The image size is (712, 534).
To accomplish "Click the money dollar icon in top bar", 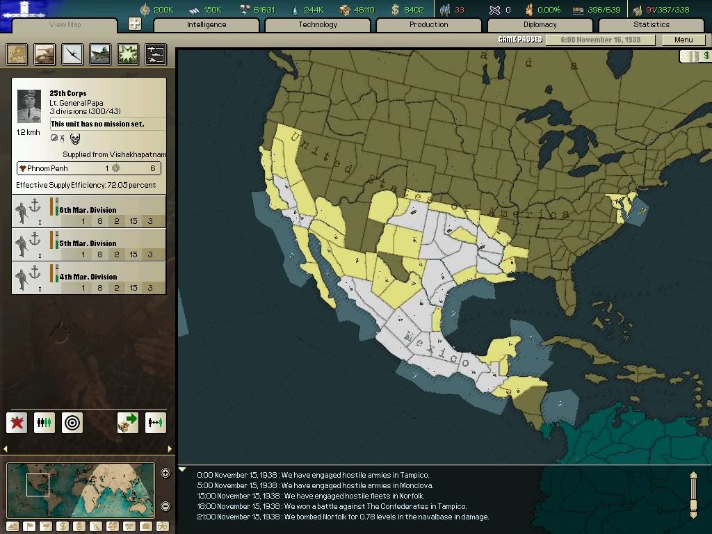I will 396,10.
